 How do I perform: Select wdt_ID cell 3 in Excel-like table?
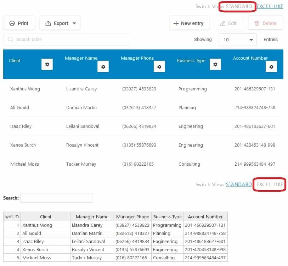click(12, 242)
